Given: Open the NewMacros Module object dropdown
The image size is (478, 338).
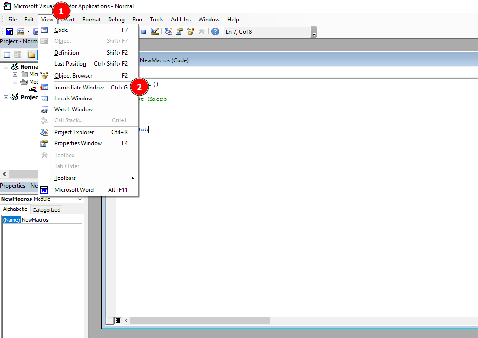Looking at the screenshot, I should coord(80,199).
